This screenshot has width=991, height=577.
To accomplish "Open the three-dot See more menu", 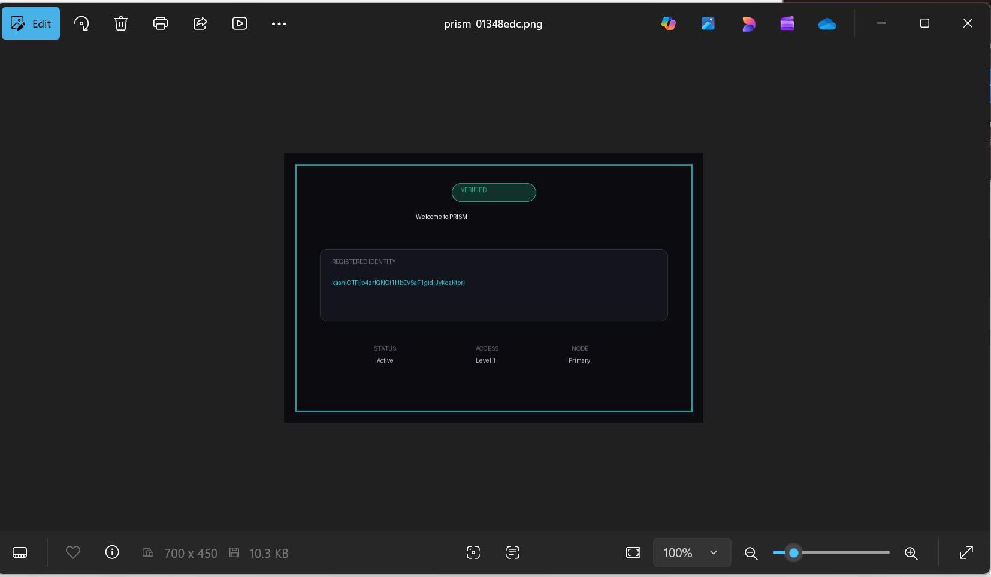I will pos(279,23).
